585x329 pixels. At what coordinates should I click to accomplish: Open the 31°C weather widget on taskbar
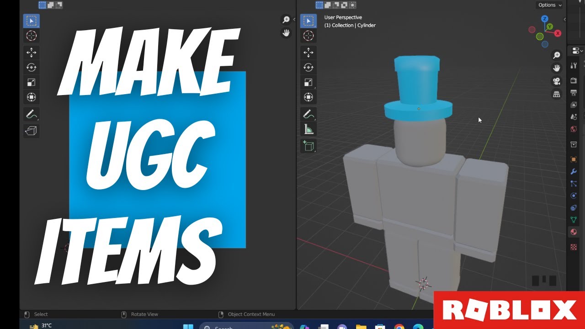(x=40, y=326)
